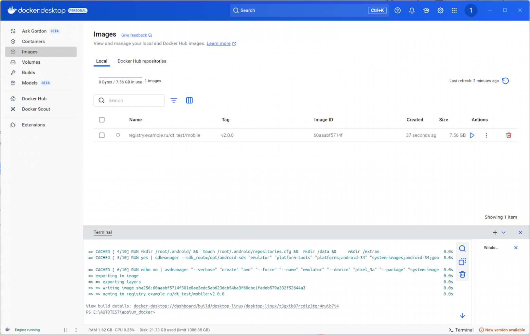Delete the registry.example.ru/dt_test/mobile image
The height and width of the screenshot is (335, 530).
509,135
